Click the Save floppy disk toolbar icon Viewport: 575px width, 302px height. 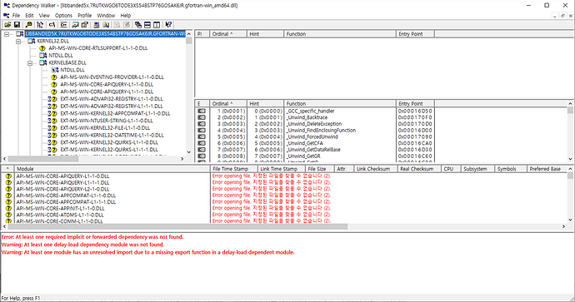point(17,24)
